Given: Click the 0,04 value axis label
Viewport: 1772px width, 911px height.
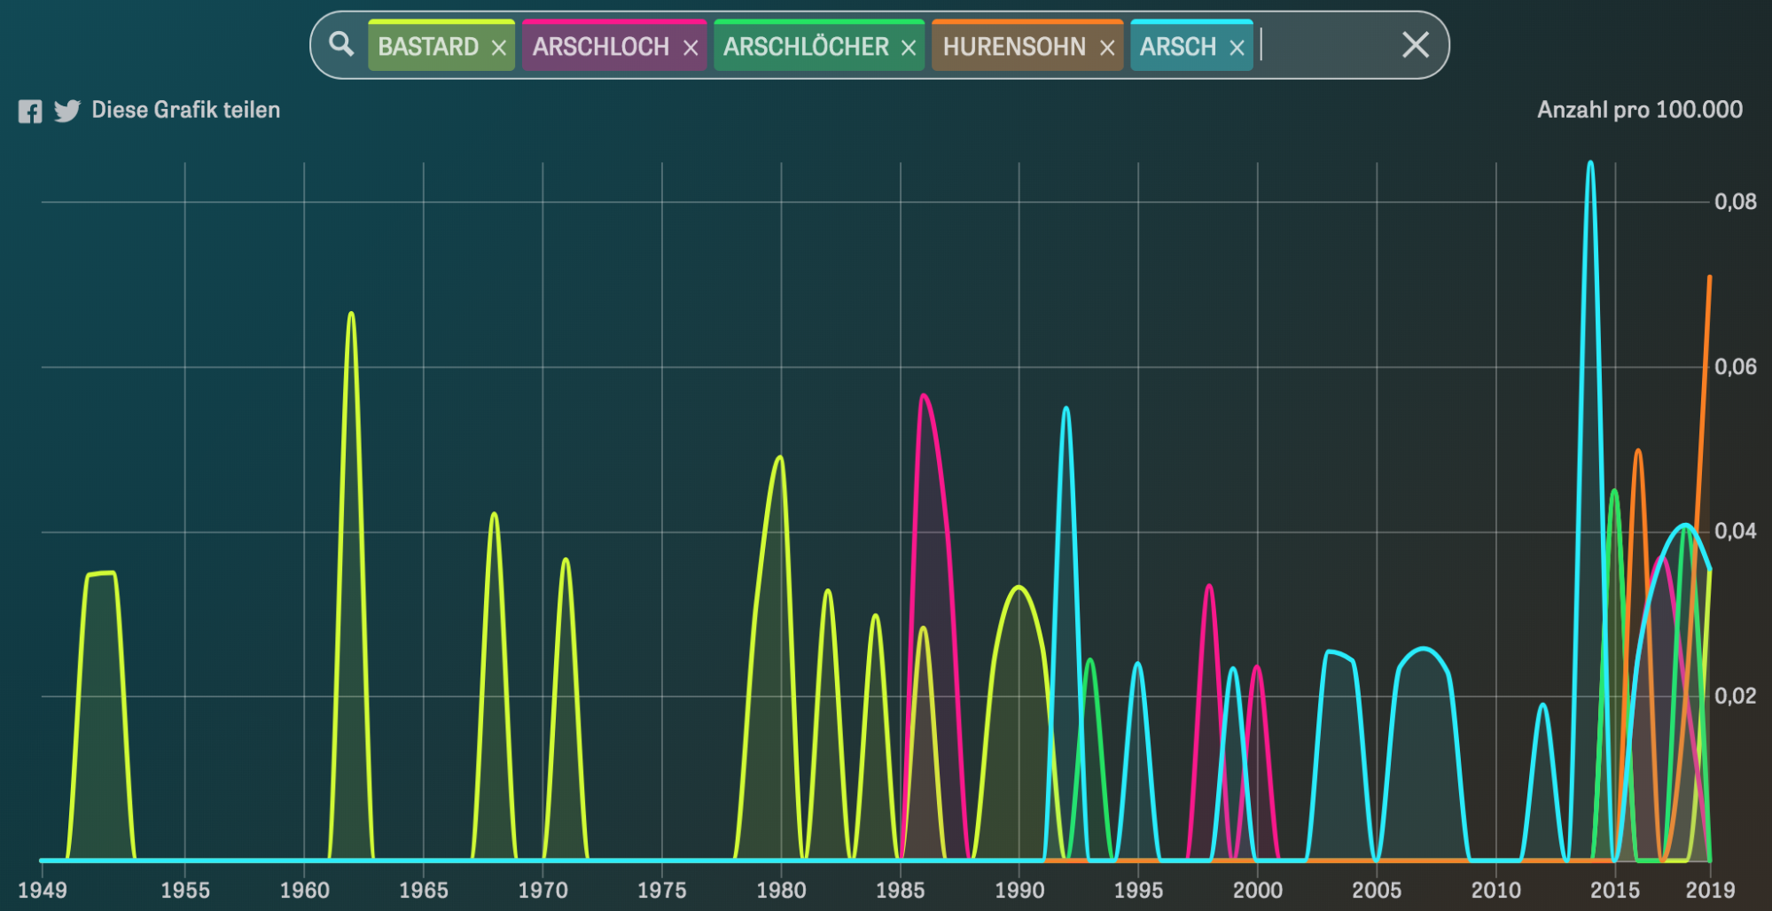Looking at the screenshot, I should click(x=1736, y=532).
